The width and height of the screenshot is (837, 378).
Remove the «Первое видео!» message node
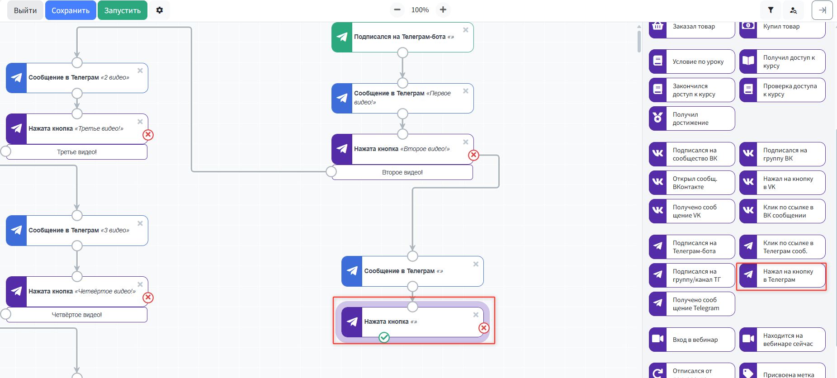click(x=465, y=91)
